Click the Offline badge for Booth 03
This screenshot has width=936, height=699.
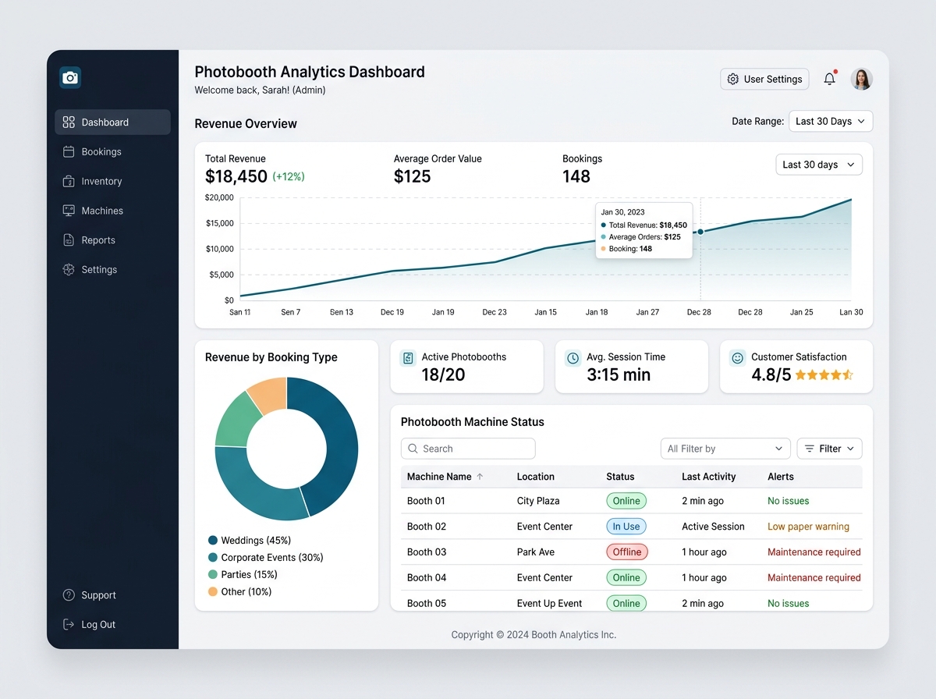click(x=627, y=552)
